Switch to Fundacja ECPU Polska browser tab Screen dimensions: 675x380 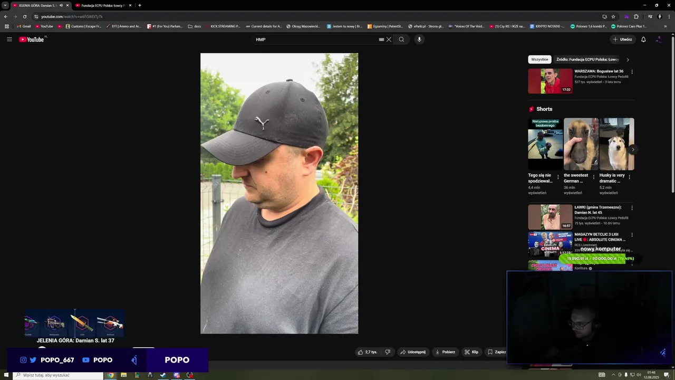pos(102,5)
